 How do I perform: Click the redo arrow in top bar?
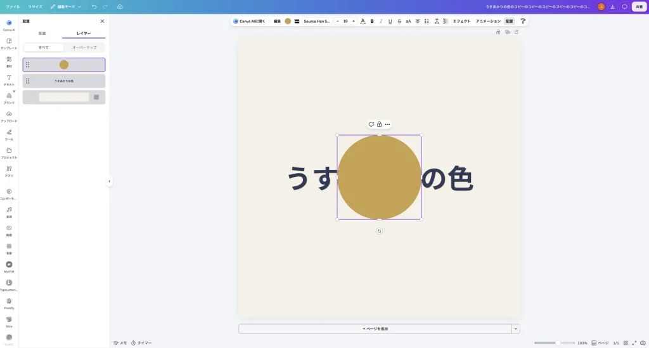pos(105,6)
